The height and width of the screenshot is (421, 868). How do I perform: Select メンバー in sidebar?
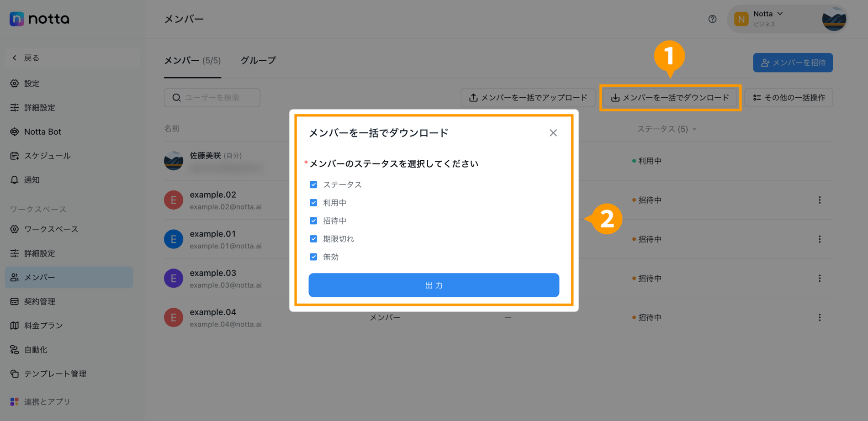[69, 277]
